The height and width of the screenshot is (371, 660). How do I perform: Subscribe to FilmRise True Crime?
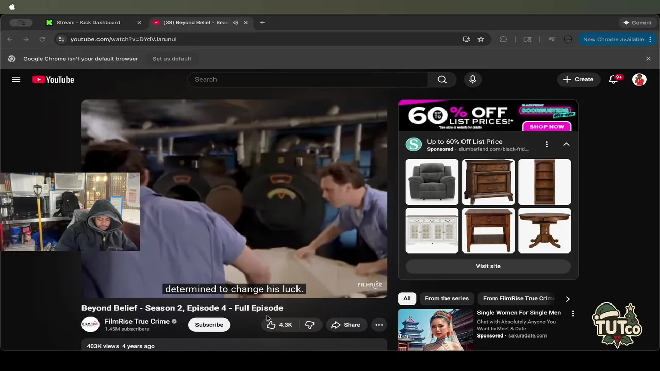click(x=209, y=325)
